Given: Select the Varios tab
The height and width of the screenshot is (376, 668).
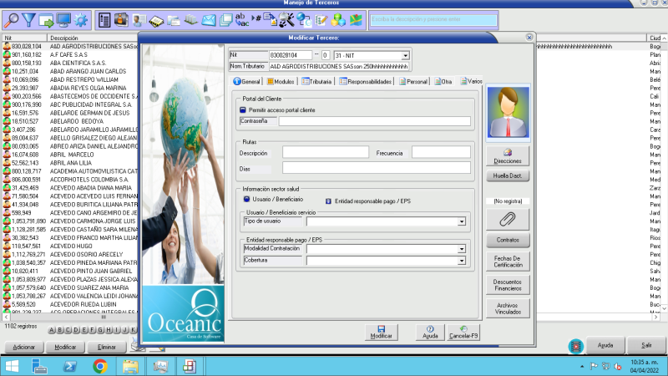Looking at the screenshot, I should pyautogui.click(x=471, y=81).
